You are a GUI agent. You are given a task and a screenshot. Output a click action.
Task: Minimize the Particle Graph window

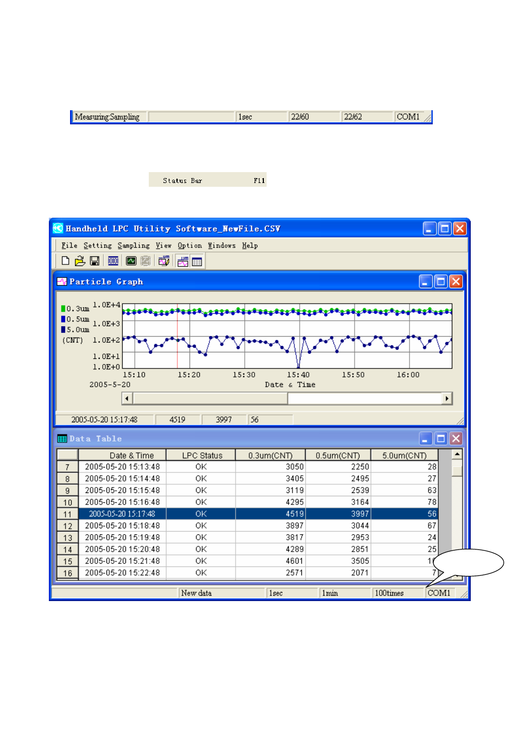426,281
